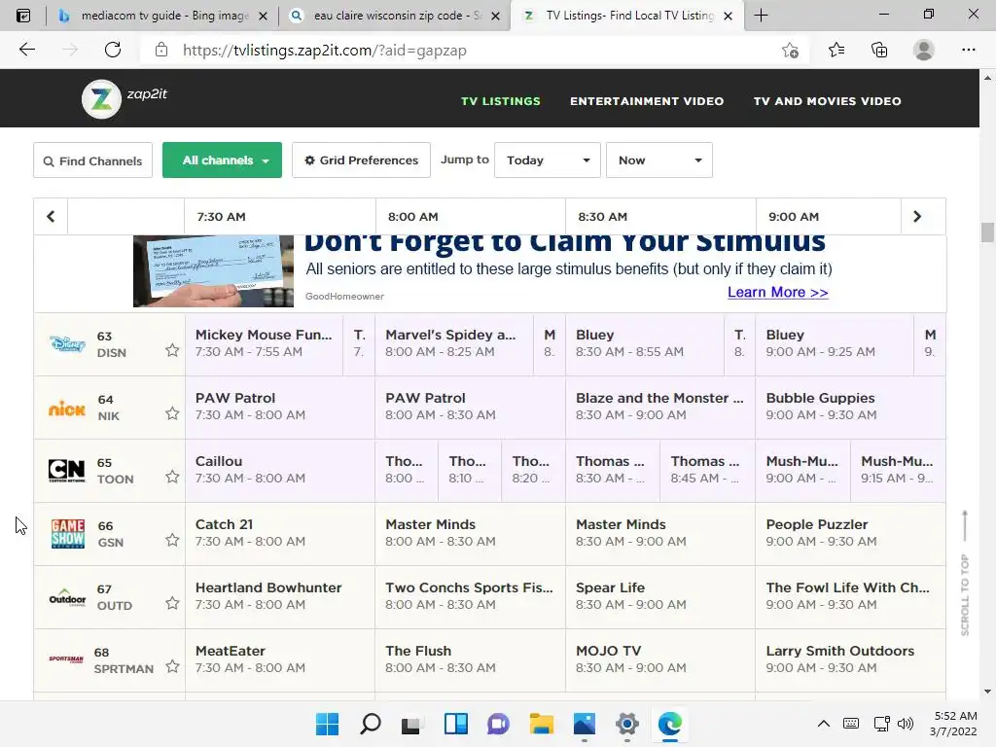
Task: Open Settings and more ellipsis menu
Action: pyautogui.click(x=968, y=50)
